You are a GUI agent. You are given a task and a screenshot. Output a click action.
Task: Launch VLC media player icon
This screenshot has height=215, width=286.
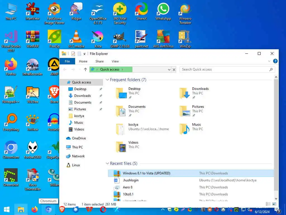click(x=76, y=39)
